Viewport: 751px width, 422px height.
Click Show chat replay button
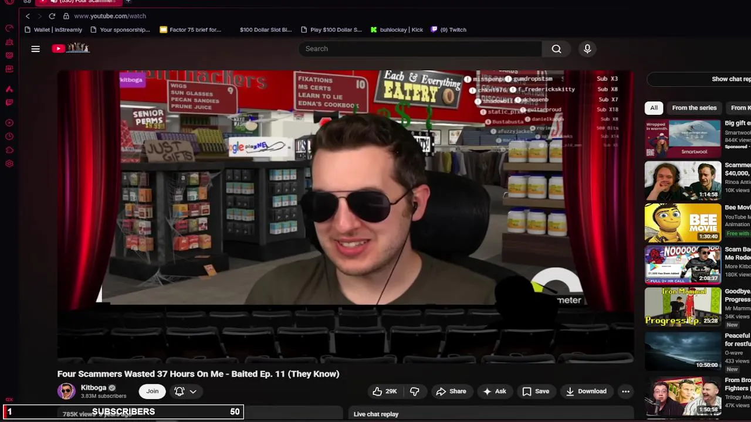click(699, 79)
